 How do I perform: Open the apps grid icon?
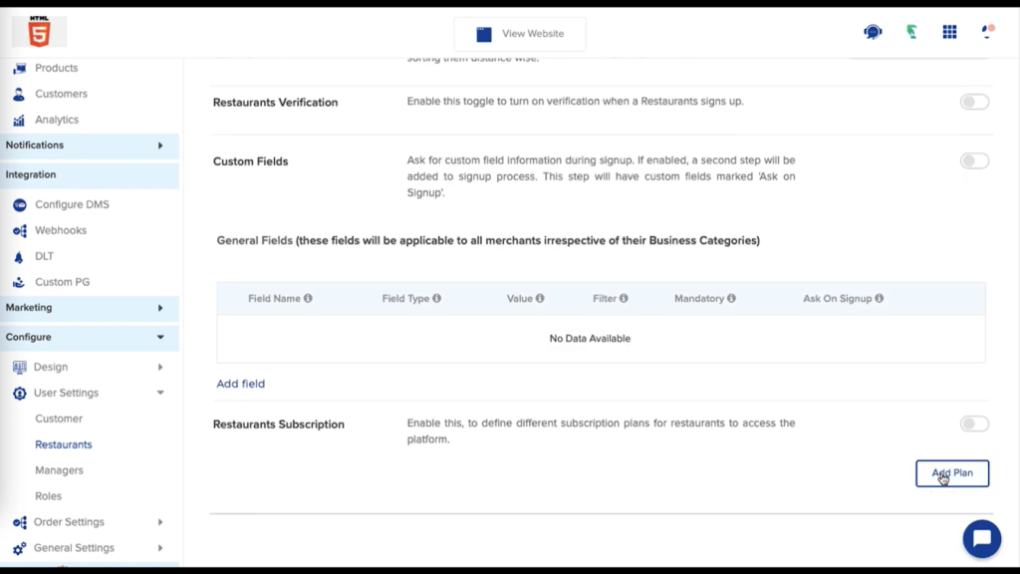tap(949, 31)
